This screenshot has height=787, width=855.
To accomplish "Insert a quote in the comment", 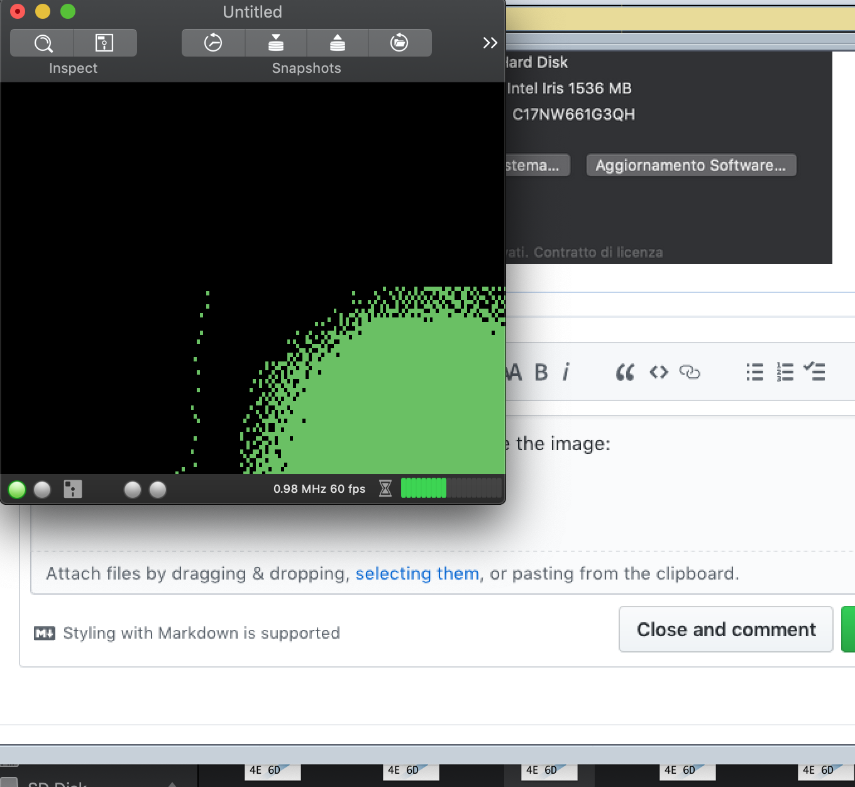I will coord(625,372).
